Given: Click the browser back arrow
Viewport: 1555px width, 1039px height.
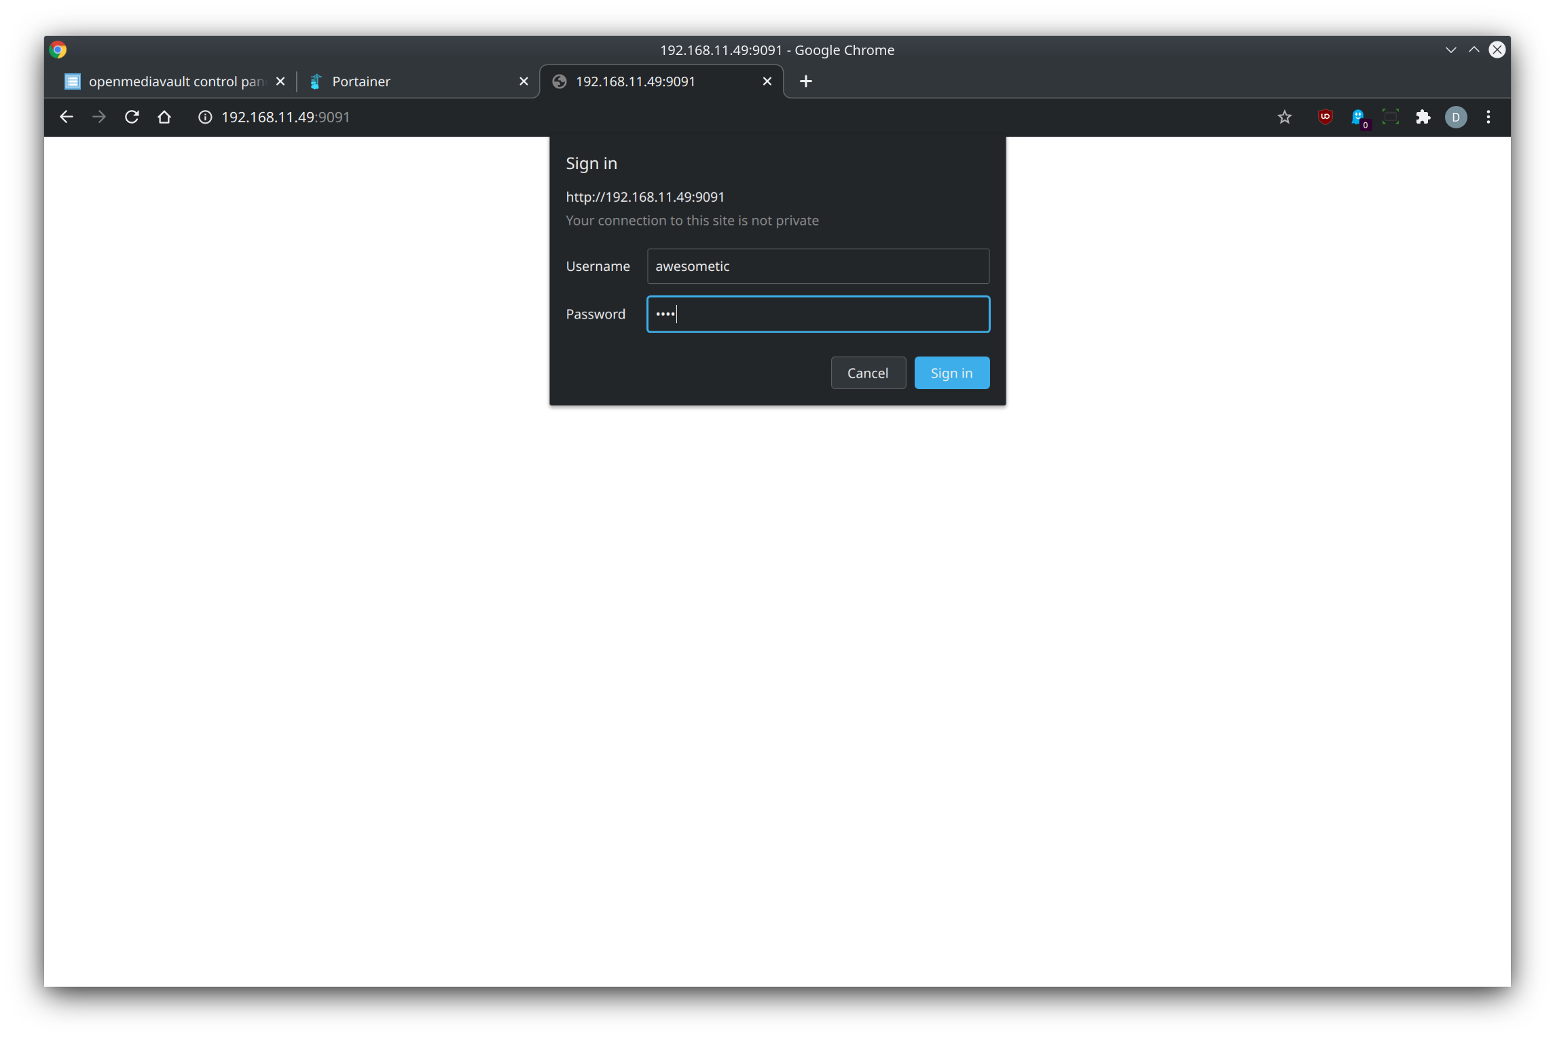Looking at the screenshot, I should pyautogui.click(x=66, y=117).
